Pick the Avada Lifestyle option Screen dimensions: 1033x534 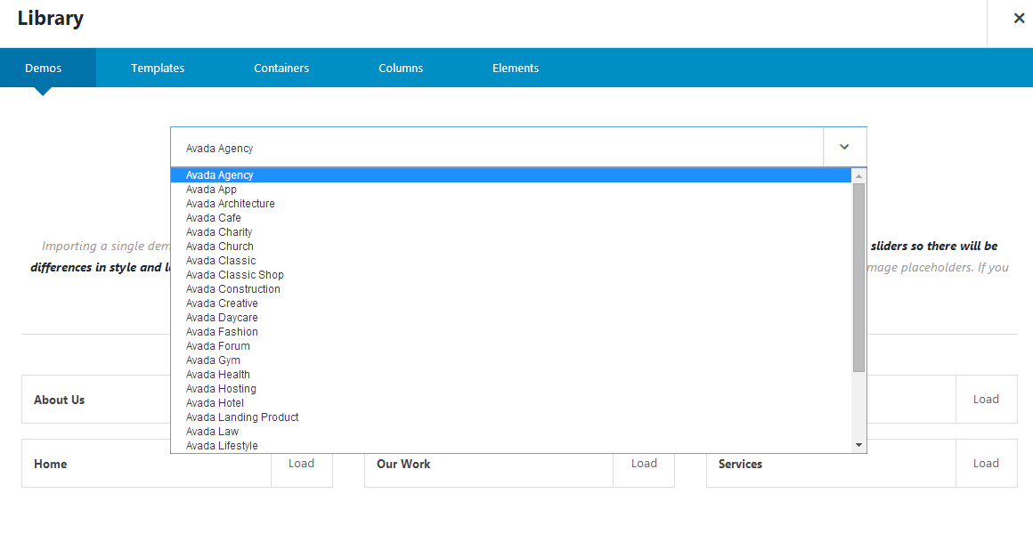click(511, 446)
